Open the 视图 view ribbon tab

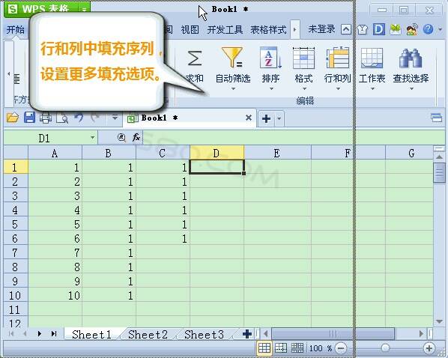coord(190,29)
